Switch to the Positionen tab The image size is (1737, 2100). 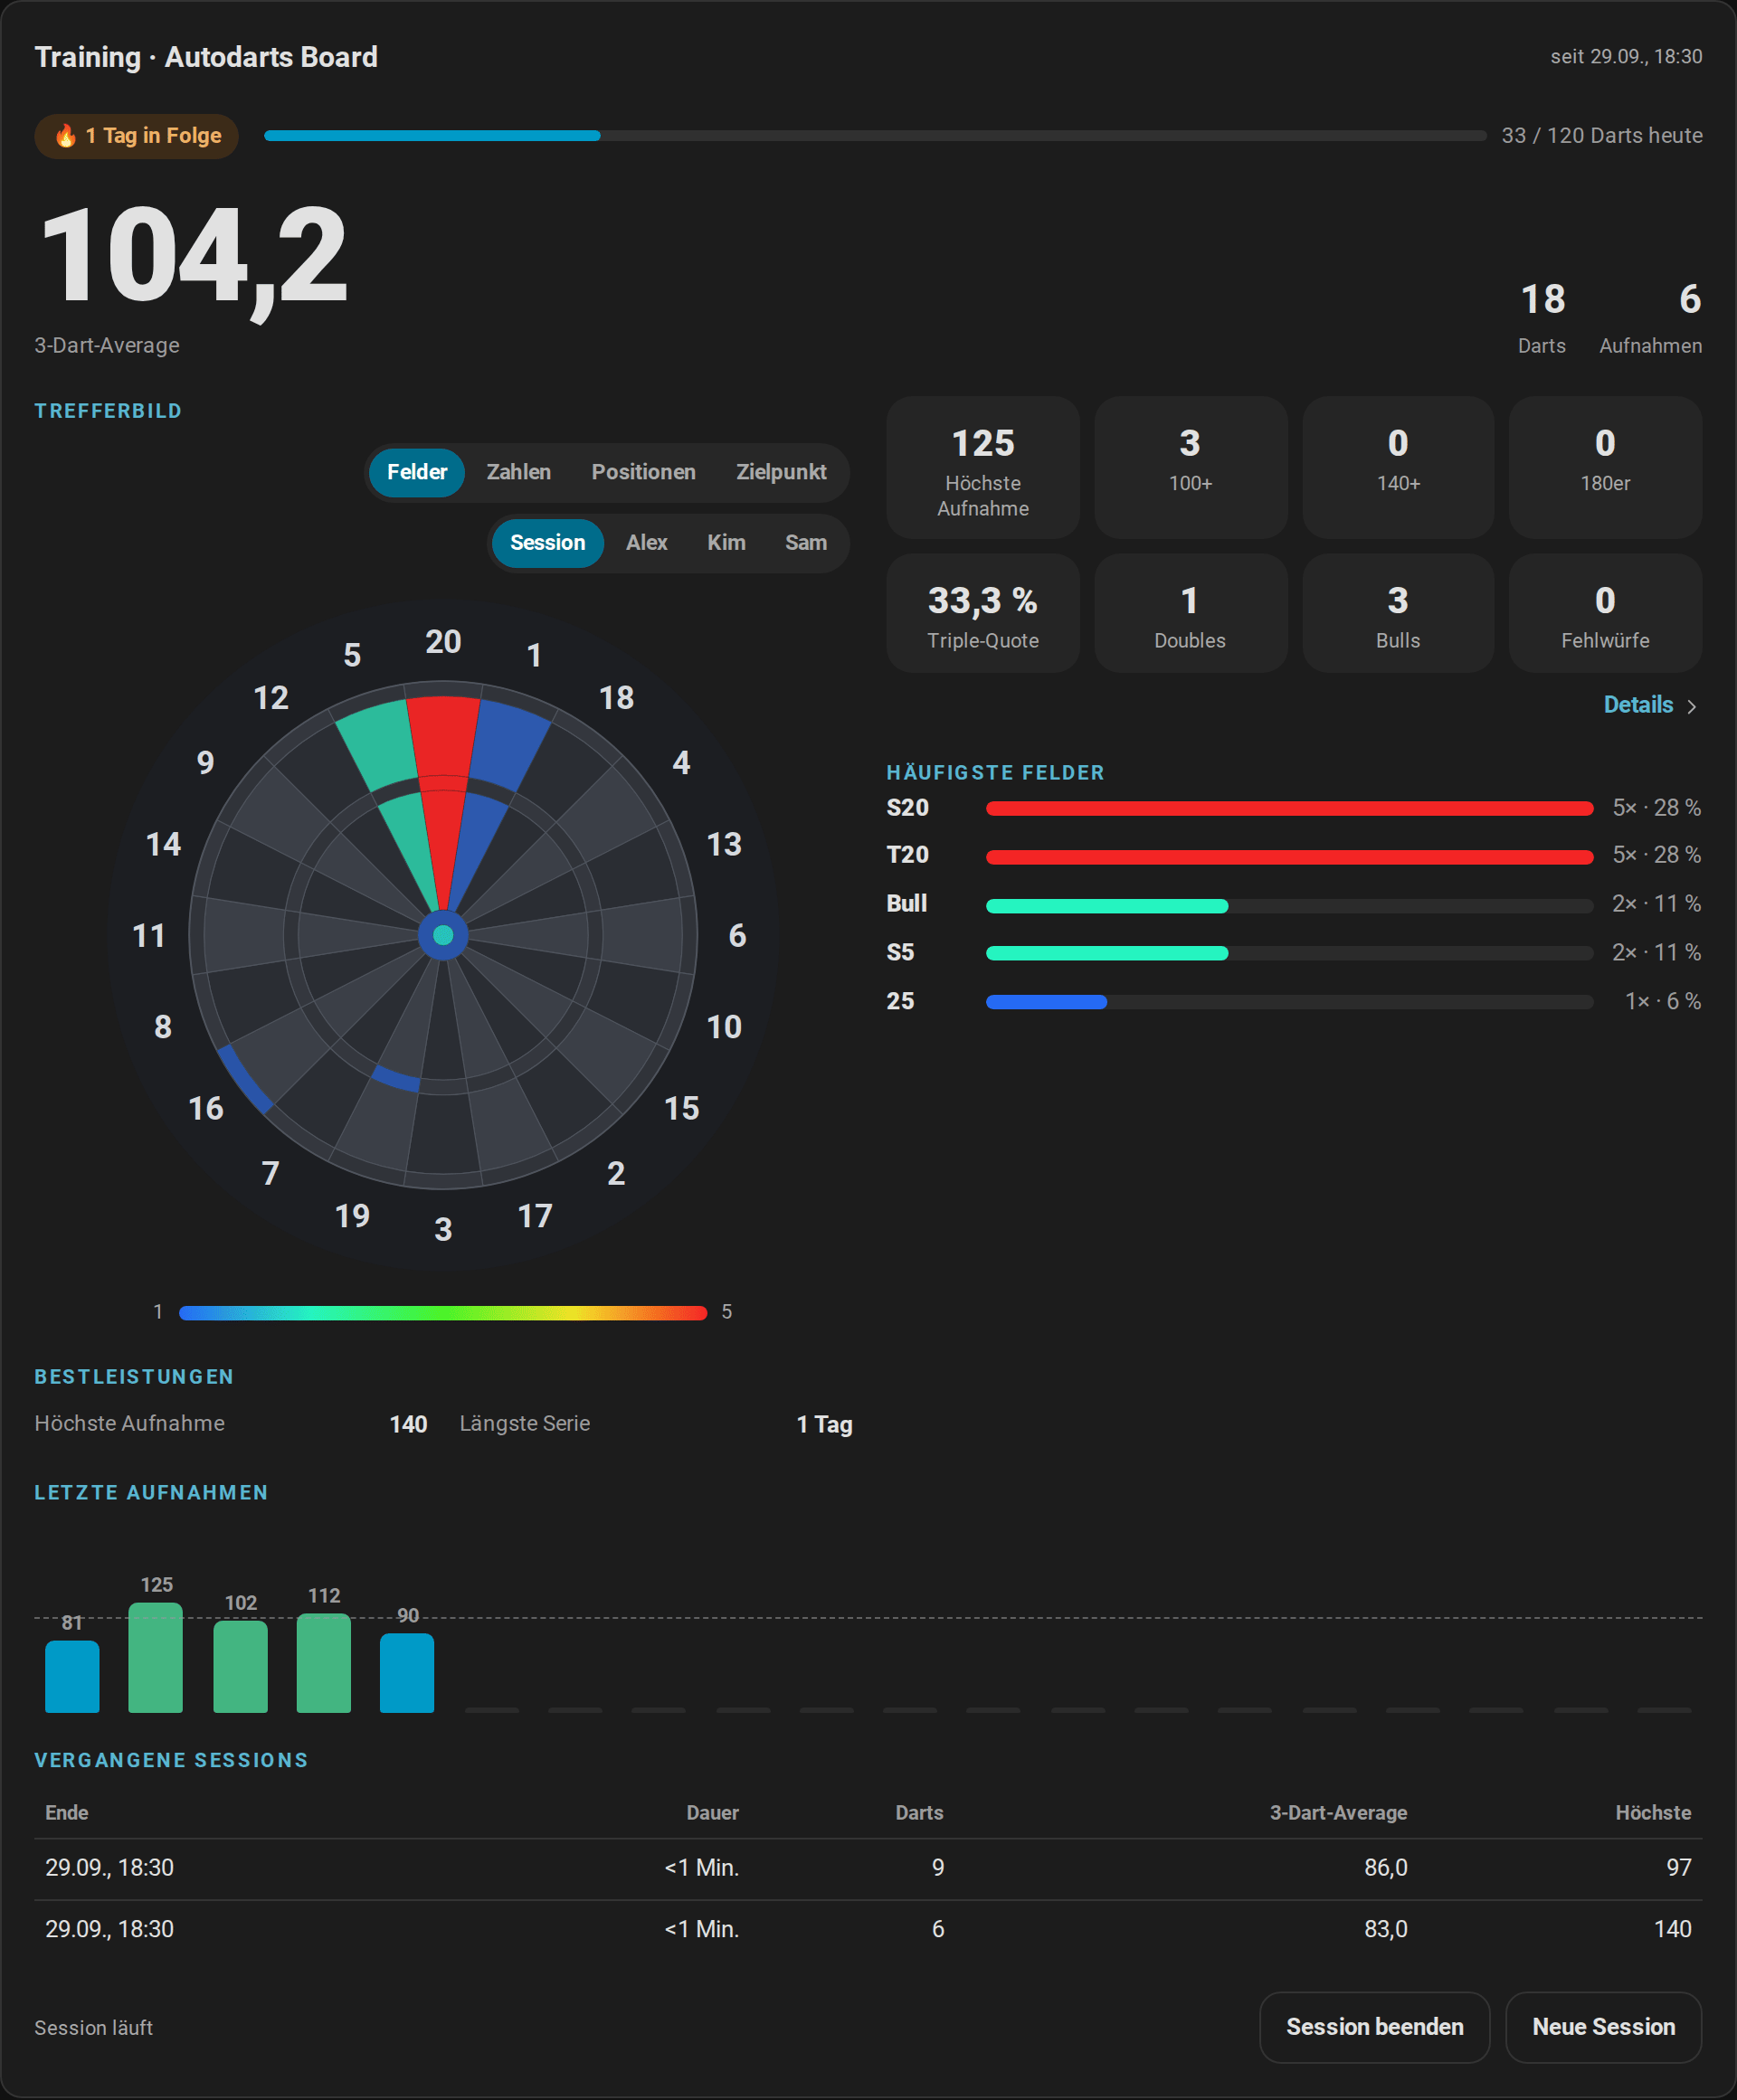coord(643,472)
